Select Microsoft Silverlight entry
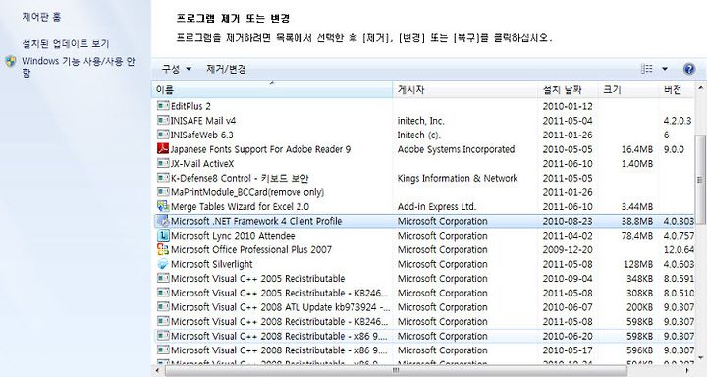 pyautogui.click(x=423, y=264)
